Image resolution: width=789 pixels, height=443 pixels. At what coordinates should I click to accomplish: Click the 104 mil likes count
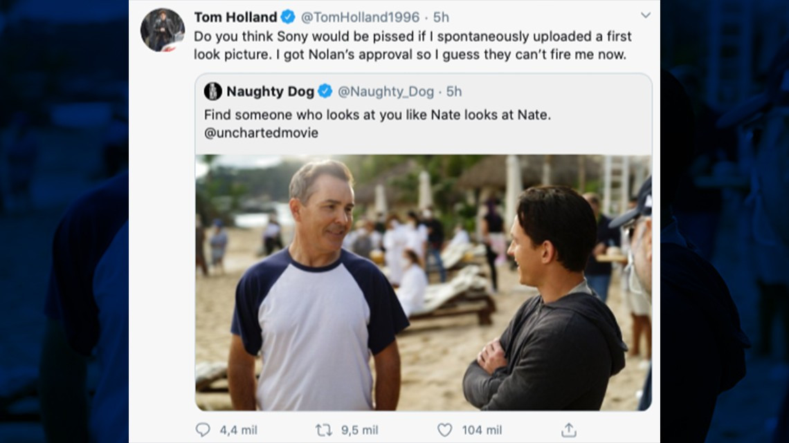coord(482,430)
